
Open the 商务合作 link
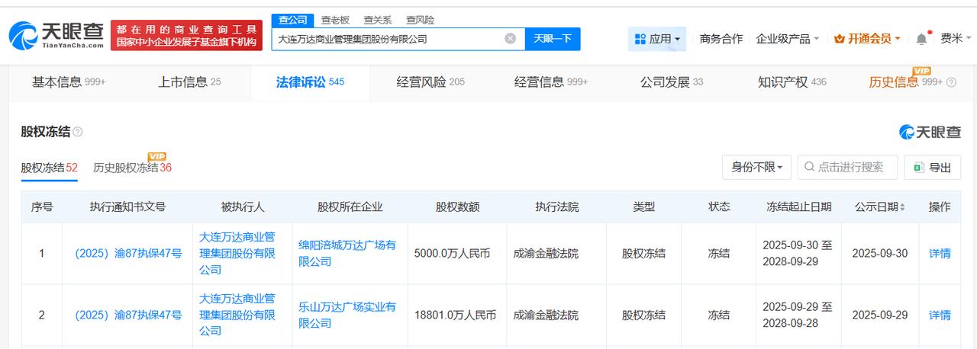(721, 39)
